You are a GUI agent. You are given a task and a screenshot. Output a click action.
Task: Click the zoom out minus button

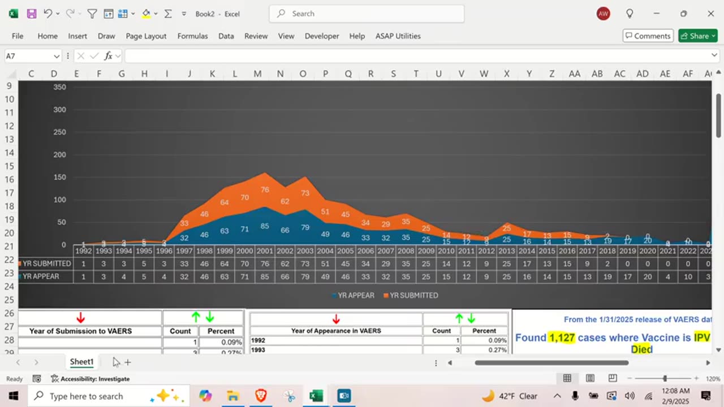[630, 378]
